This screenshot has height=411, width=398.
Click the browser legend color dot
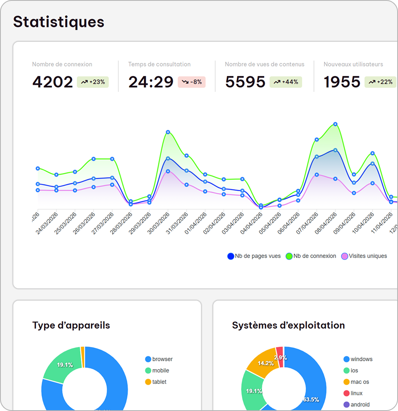pyautogui.click(x=148, y=359)
